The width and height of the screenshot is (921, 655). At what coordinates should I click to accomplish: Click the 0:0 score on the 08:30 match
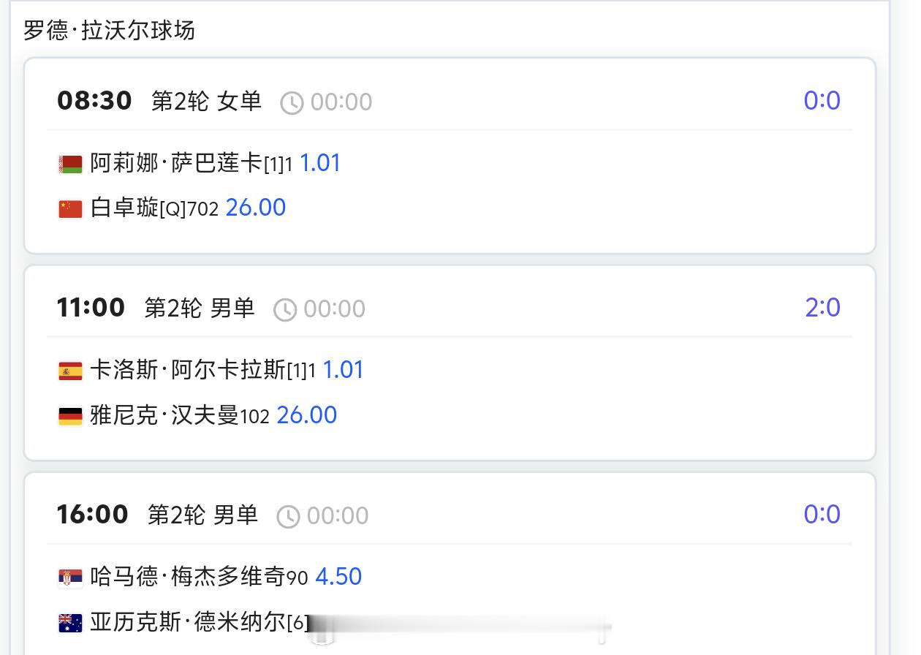click(x=823, y=101)
